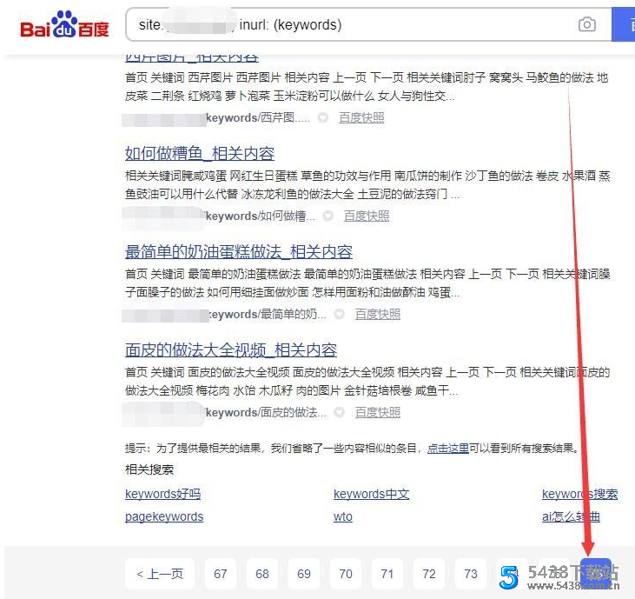Expand dropdown arrow beside keywords/面皮的做法 URL

pyautogui.click(x=340, y=413)
